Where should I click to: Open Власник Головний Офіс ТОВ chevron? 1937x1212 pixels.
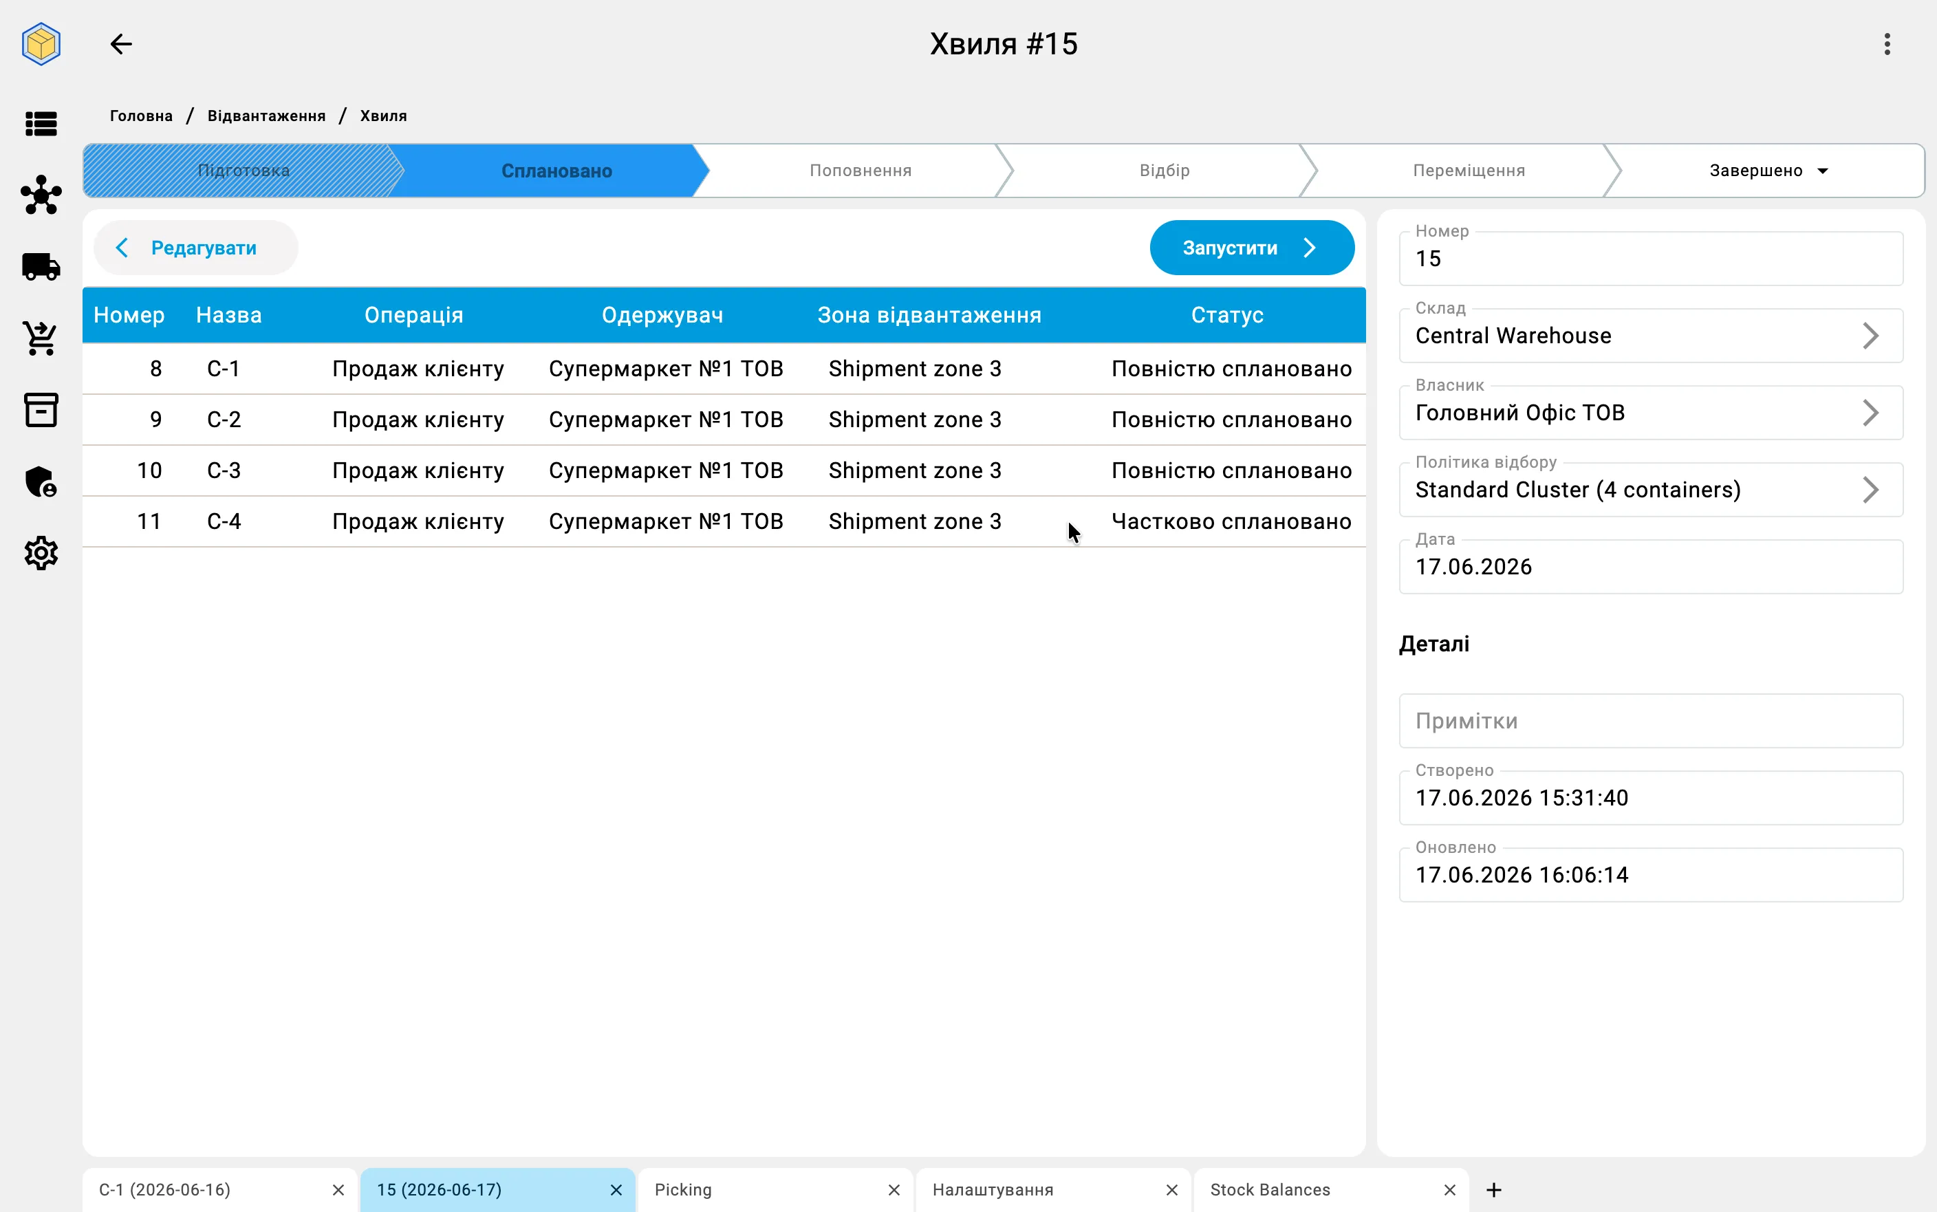point(1870,413)
